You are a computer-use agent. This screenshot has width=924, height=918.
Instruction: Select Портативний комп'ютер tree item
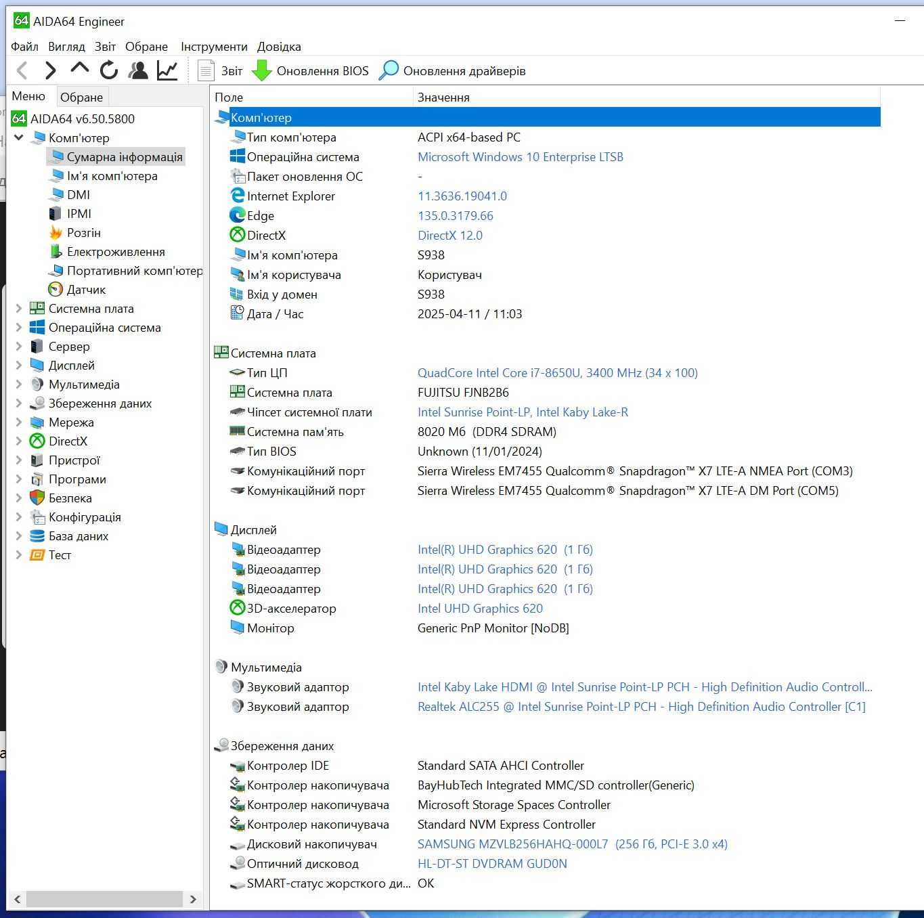(x=126, y=270)
